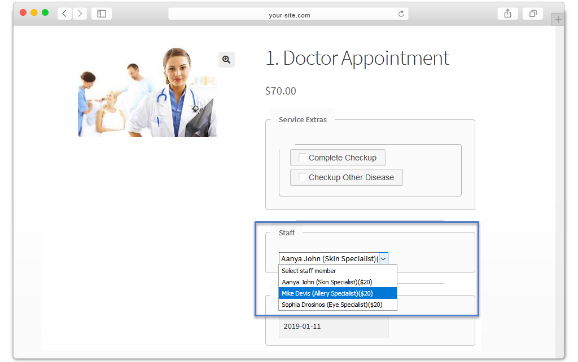Choose Sophia Drosinos (Eye Specialist) option

point(338,305)
